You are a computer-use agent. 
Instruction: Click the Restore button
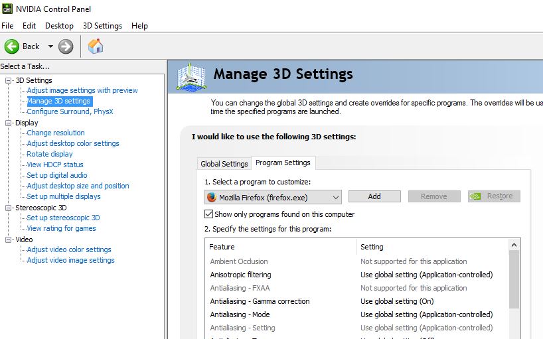(494, 196)
